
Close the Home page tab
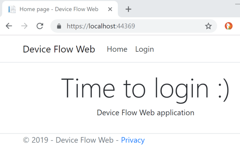(x=110, y=9)
